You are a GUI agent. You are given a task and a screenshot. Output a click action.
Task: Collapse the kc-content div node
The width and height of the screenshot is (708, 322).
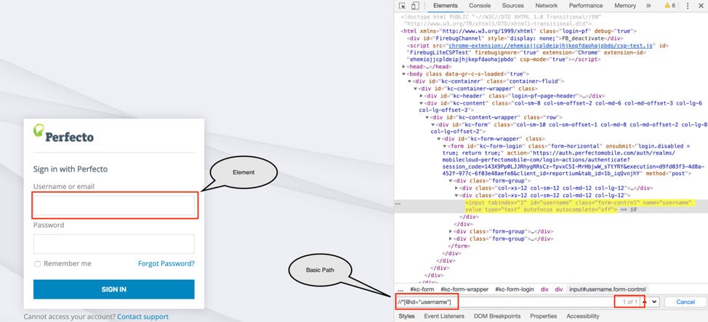(x=422, y=103)
